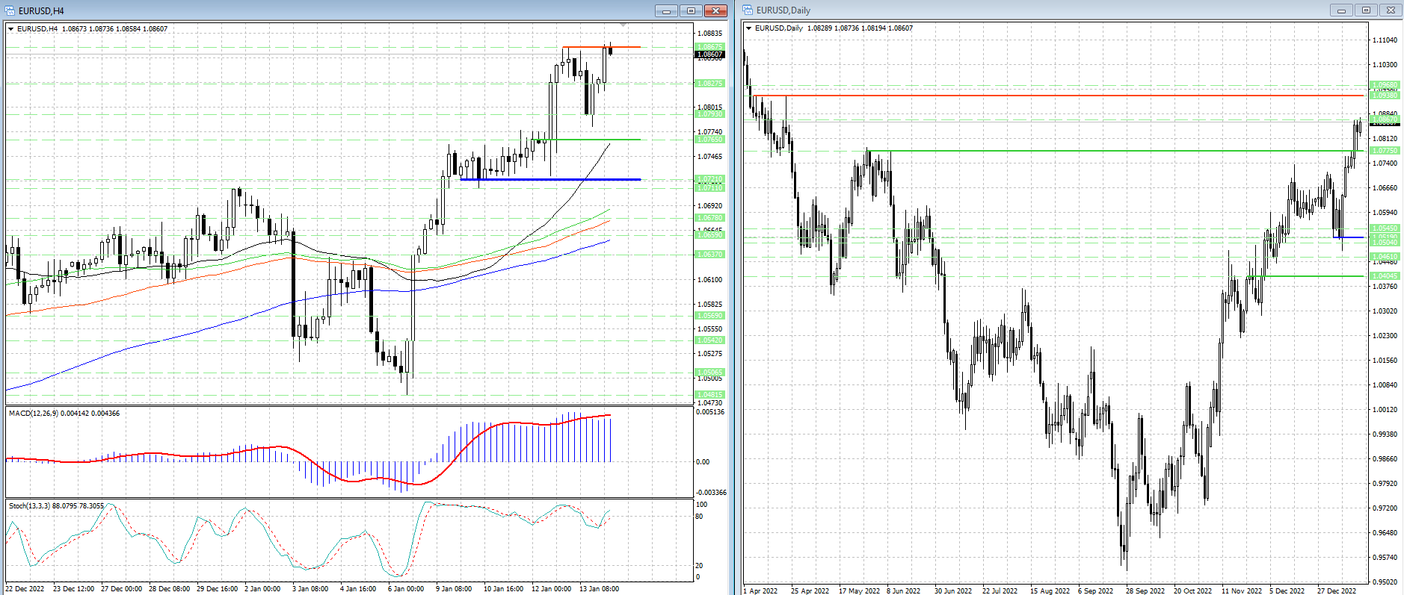This screenshot has width=1404, height=595.
Task: Click the EURUSD,Daily window title text
Action: 783,10
